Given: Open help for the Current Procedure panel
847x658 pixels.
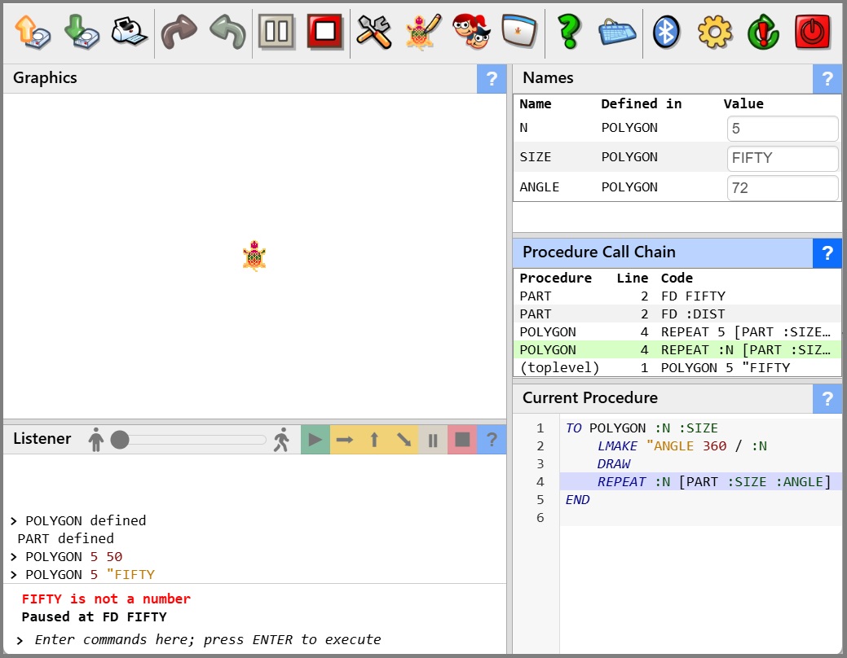Looking at the screenshot, I should point(827,399).
